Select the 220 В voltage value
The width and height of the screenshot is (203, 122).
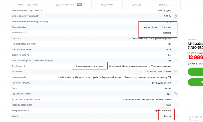pos(168,49)
